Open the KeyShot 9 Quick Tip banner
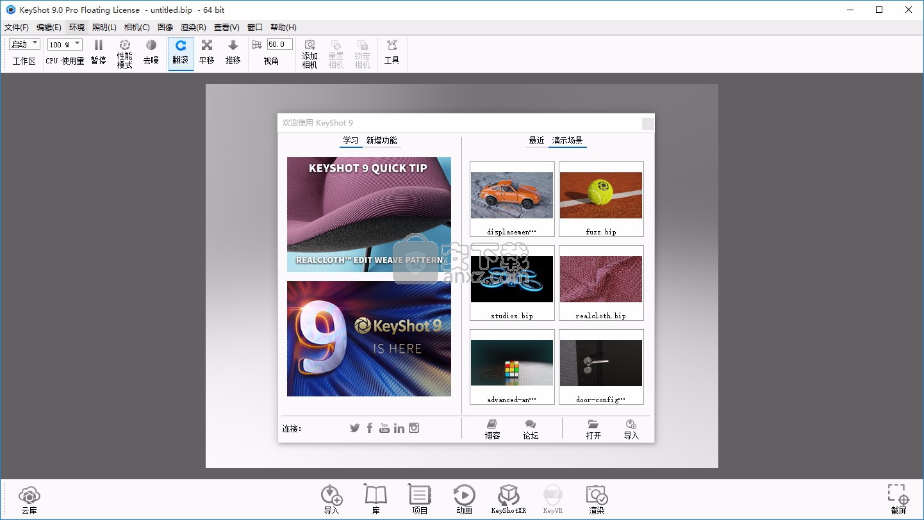Image resolution: width=924 pixels, height=520 pixels. click(369, 215)
